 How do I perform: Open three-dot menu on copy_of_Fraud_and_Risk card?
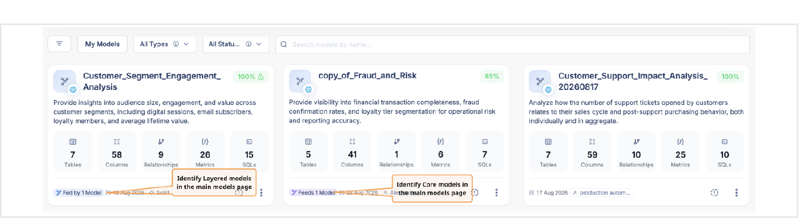(x=496, y=192)
